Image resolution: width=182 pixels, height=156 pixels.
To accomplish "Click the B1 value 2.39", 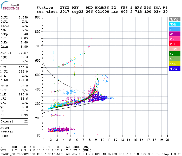I will (24, 115).
